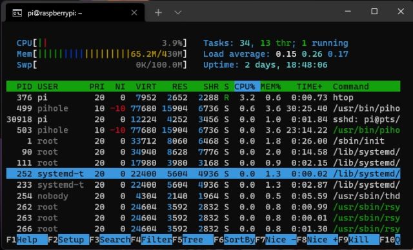The height and width of the screenshot is (250, 413).
Task: Minimize the terminal window
Action: (348, 12)
